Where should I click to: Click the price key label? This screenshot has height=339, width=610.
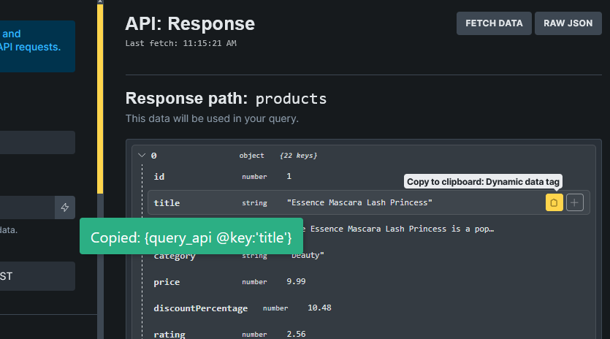click(x=167, y=282)
